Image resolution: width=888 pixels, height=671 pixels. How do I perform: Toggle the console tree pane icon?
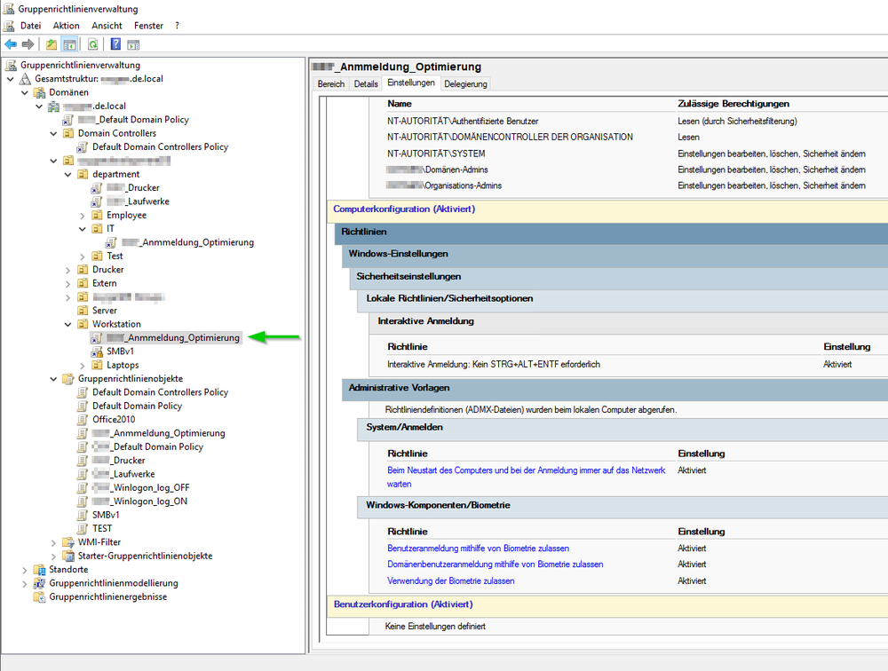coord(69,43)
